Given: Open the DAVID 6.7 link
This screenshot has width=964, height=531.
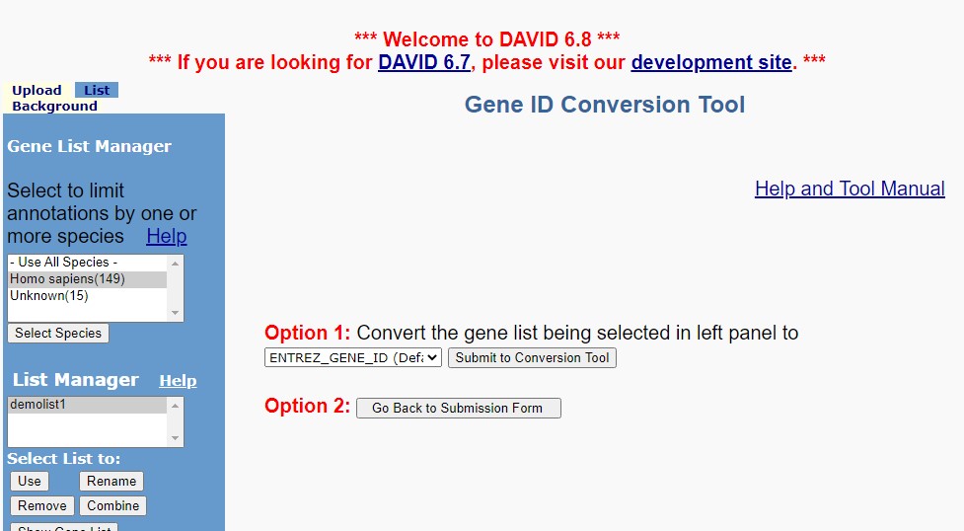Looking at the screenshot, I should 424,62.
